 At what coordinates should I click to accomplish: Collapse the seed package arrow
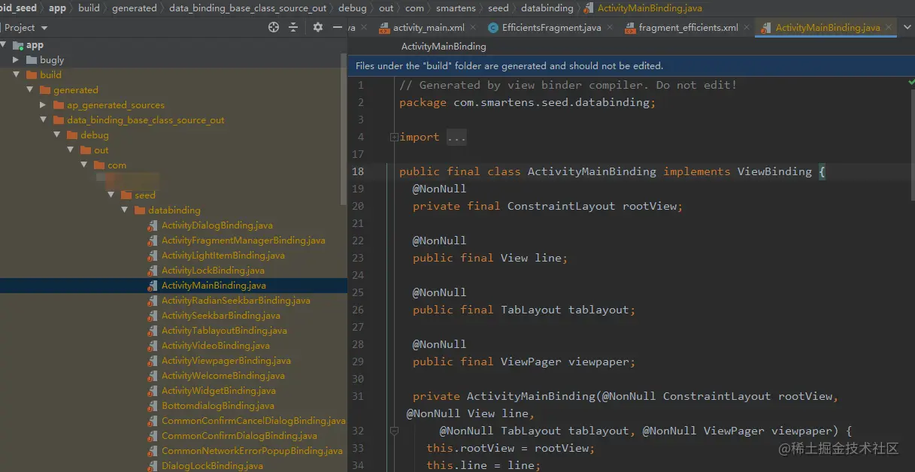coord(111,195)
